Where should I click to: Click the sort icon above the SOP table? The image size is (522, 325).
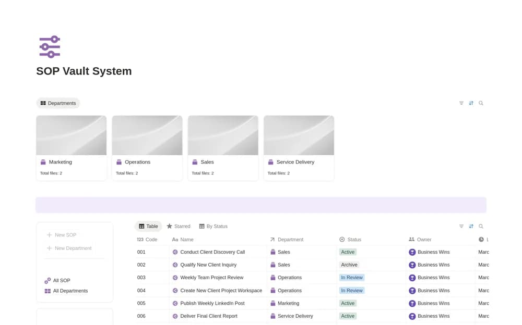(x=471, y=227)
